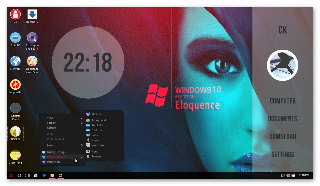Expand the View submenu
The image size is (320, 186).
click(62, 118)
